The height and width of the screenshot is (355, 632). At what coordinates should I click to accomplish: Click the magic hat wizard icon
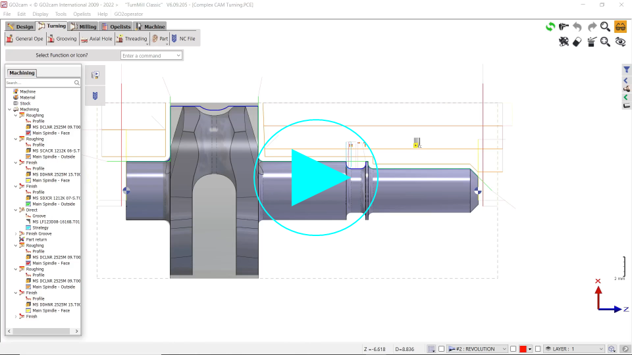pos(591,41)
